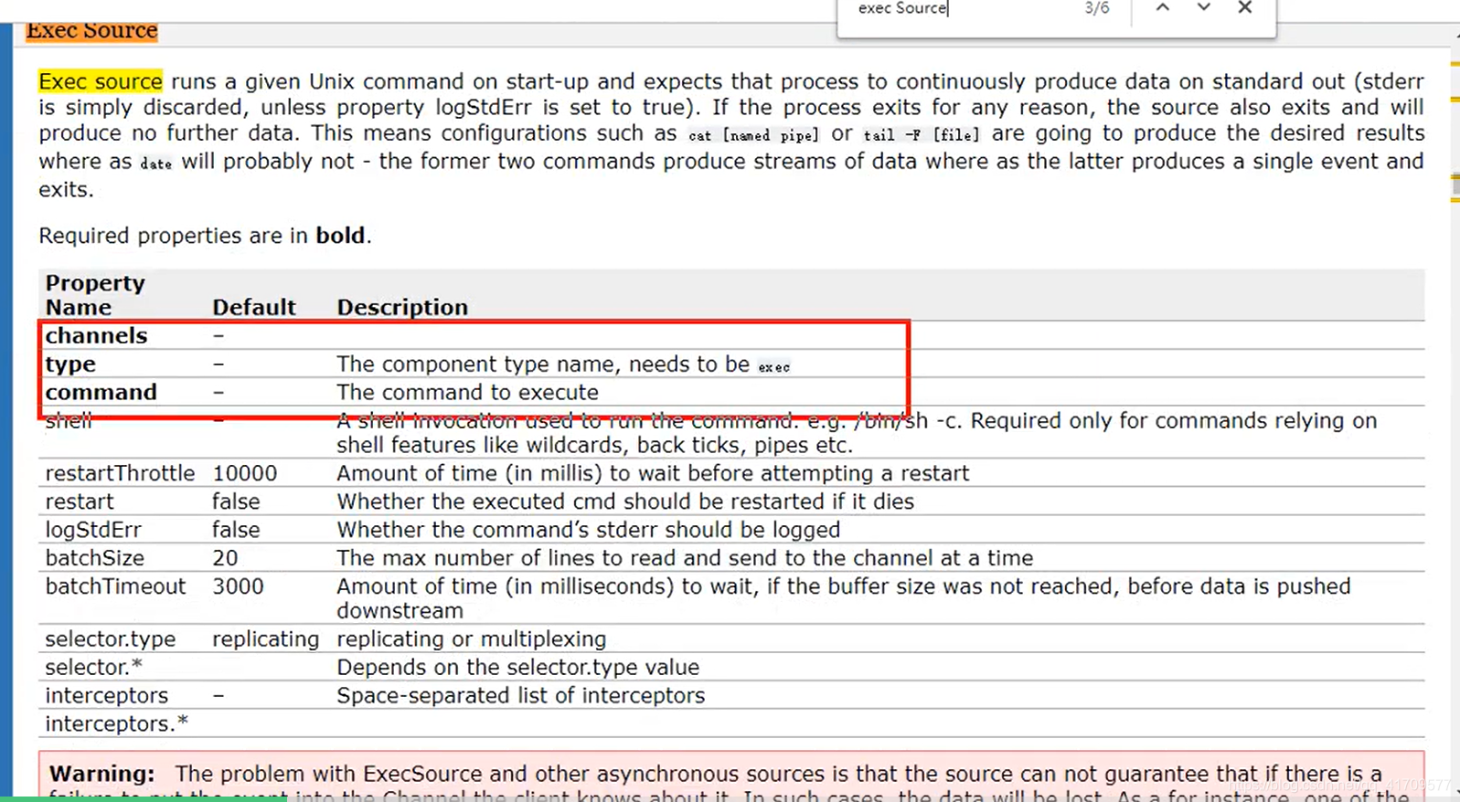Viewport: 1460px width, 802px height.
Task: Click the 'replicating' default value
Action: [266, 638]
